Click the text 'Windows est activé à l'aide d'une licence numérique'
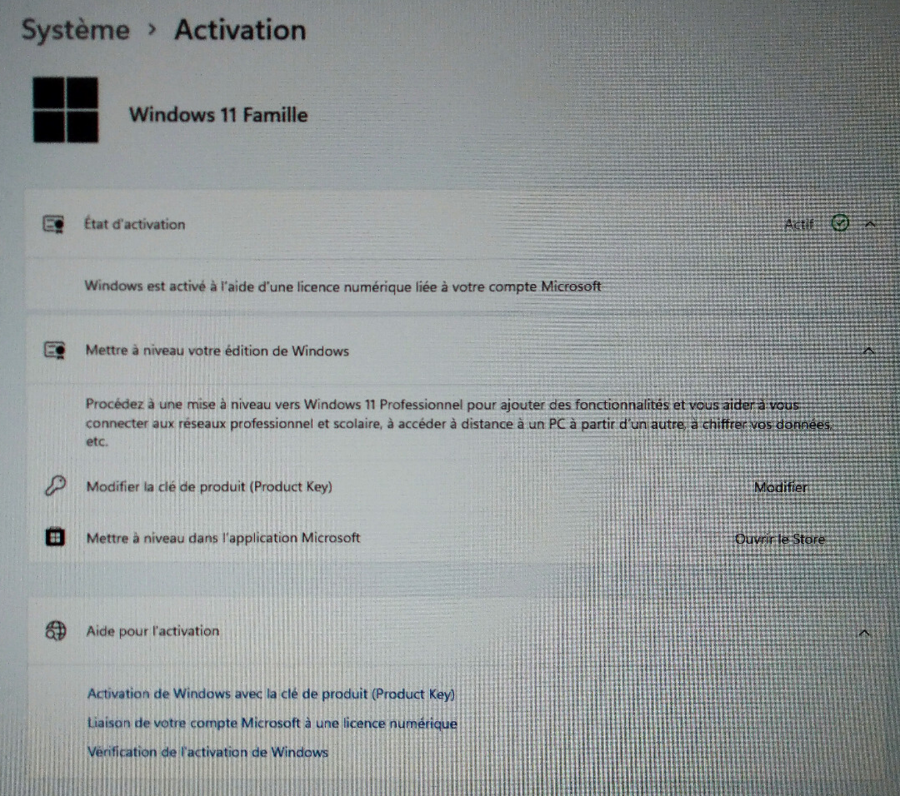The height and width of the screenshot is (796, 900). pyautogui.click(x=342, y=286)
